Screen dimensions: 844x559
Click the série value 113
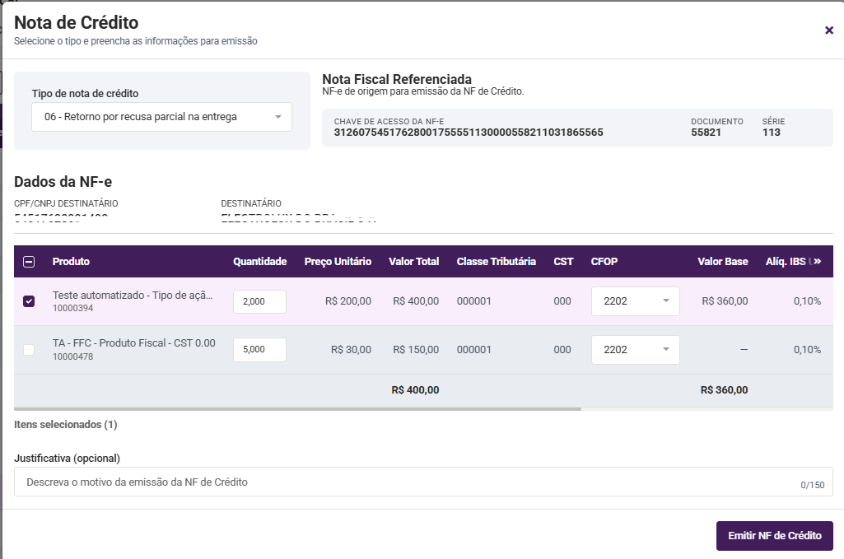click(771, 133)
